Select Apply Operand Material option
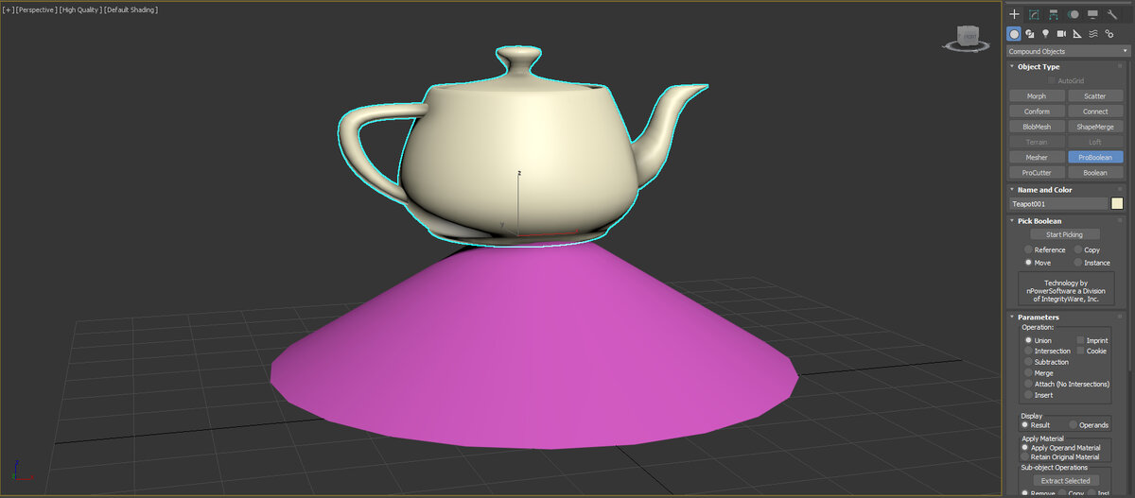The height and width of the screenshot is (498, 1135). (1060, 447)
